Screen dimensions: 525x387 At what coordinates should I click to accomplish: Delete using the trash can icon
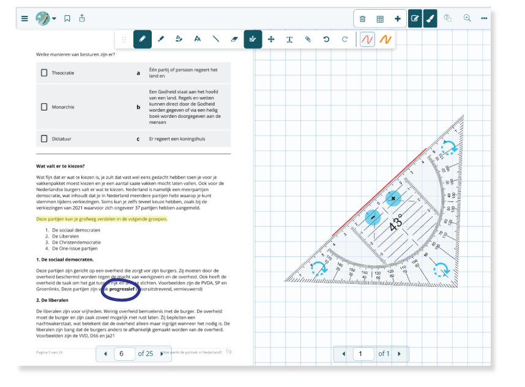tap(362, 19)
